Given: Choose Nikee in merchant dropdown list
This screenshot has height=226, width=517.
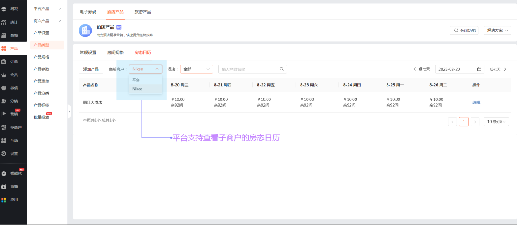Looking at the screenshot, I should coord(145,89).
